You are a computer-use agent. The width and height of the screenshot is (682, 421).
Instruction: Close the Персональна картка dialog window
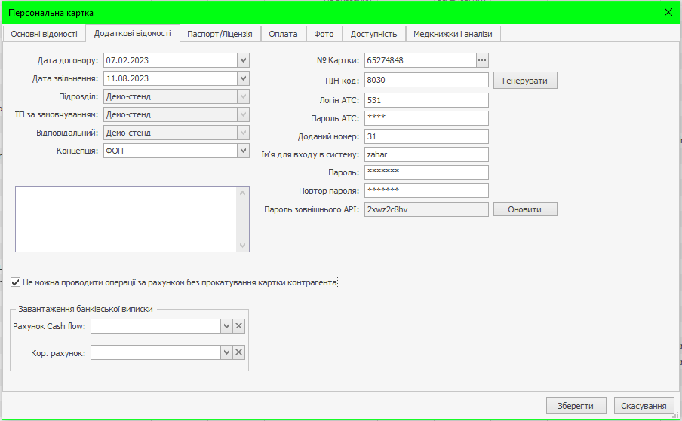pyautogui.click(x=668, y=12)
